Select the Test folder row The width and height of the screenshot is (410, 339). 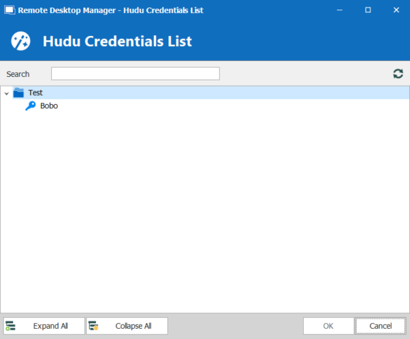pyautogui.click(x=35, y=93)
